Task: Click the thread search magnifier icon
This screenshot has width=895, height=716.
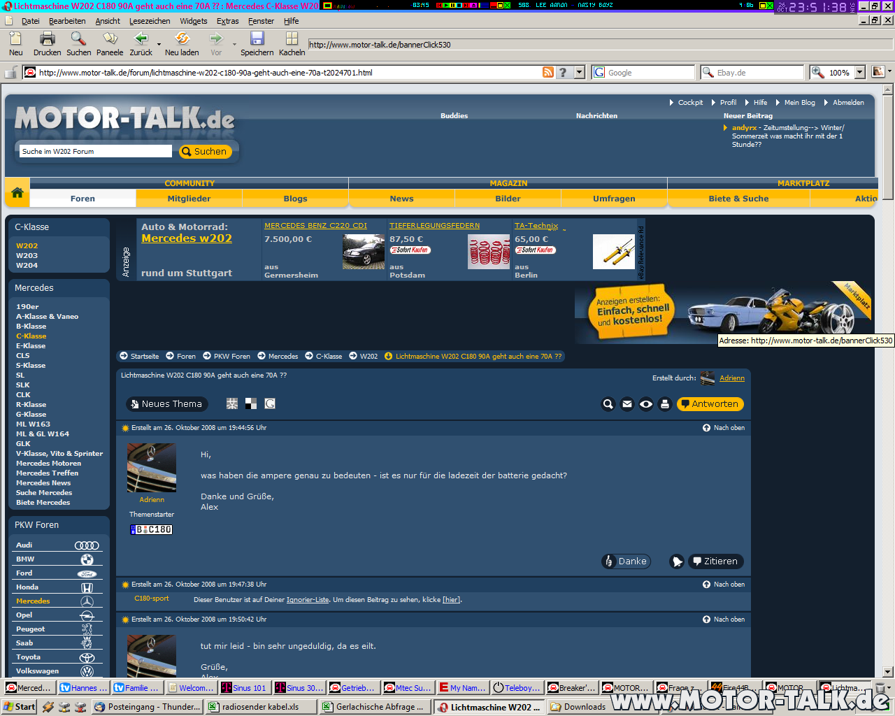Action: [x=608, y=404]
